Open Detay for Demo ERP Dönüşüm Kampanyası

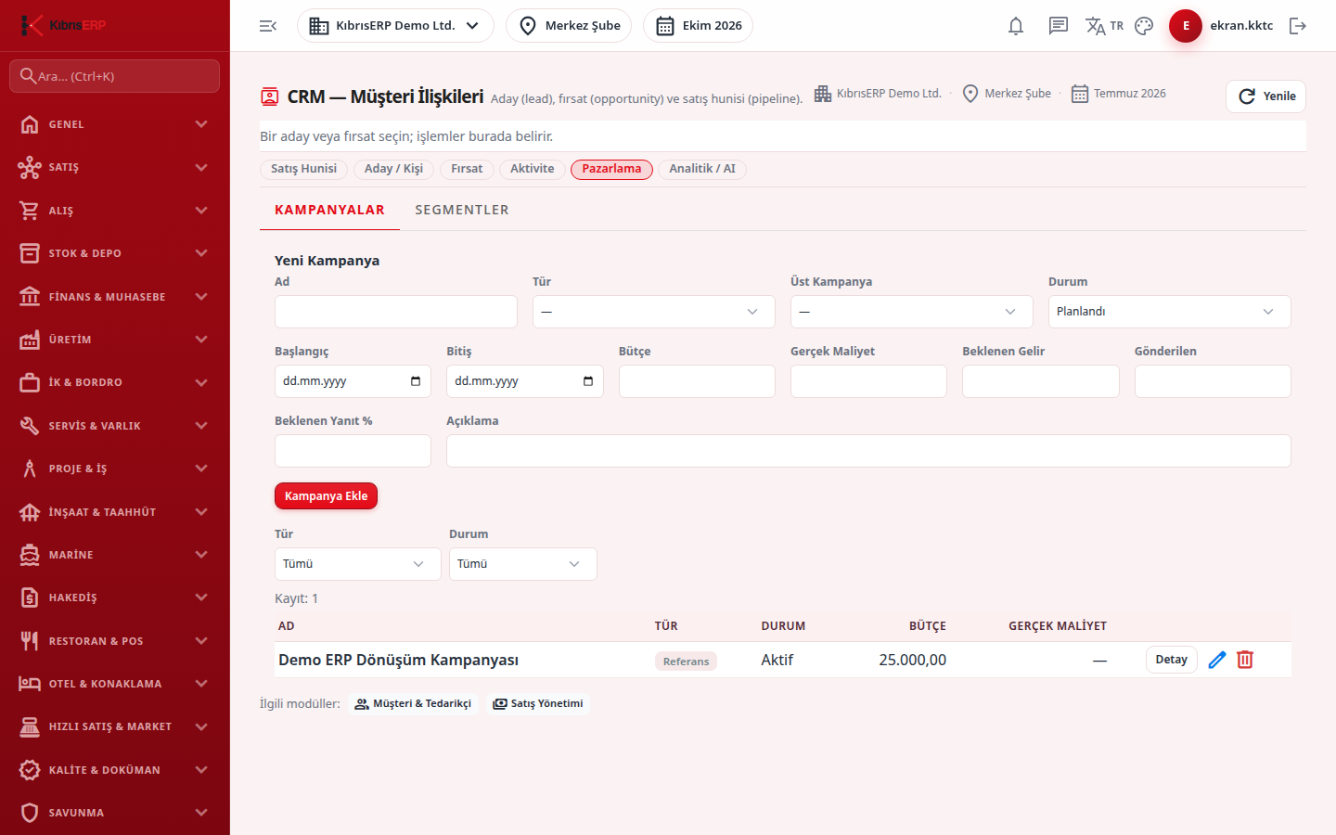click(1172, 660)
